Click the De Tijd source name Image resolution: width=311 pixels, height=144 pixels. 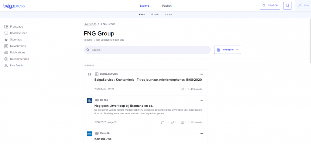click(104, 100)
